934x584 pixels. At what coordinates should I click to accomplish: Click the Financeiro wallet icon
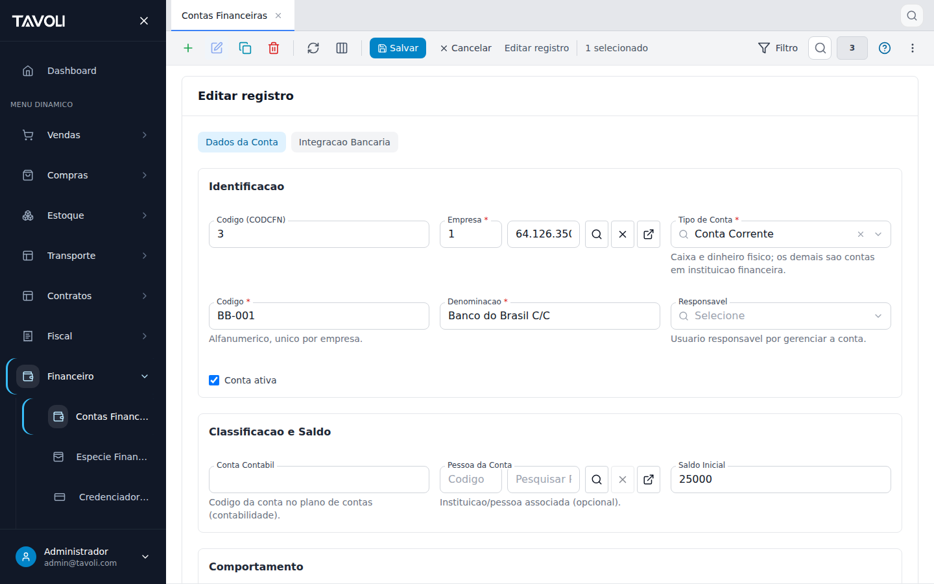(28, 376)
